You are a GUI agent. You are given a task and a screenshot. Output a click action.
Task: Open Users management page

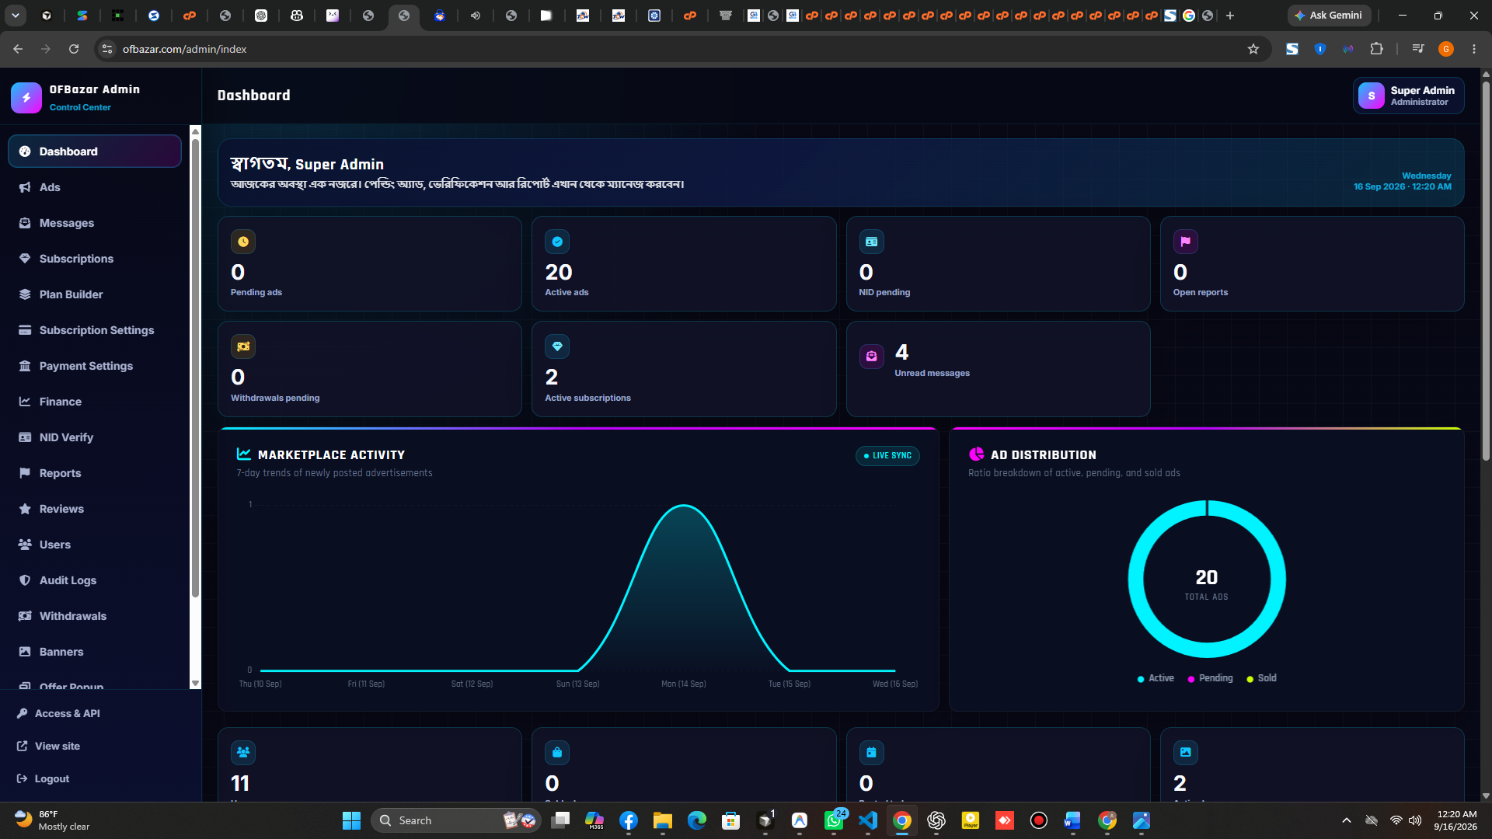95,545
